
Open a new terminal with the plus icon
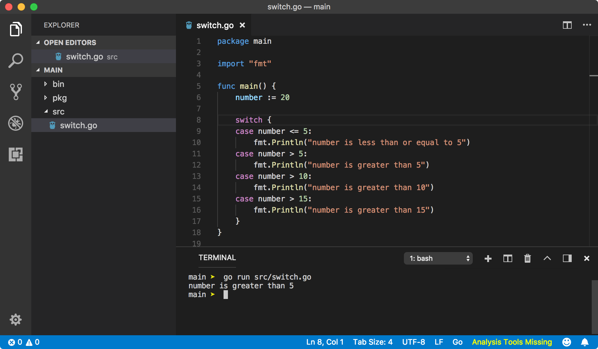pos(487,258)
